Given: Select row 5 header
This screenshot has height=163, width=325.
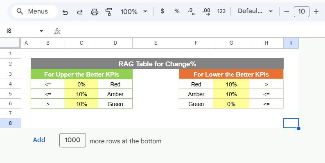Looking at the screenshot, I should 10,94.
